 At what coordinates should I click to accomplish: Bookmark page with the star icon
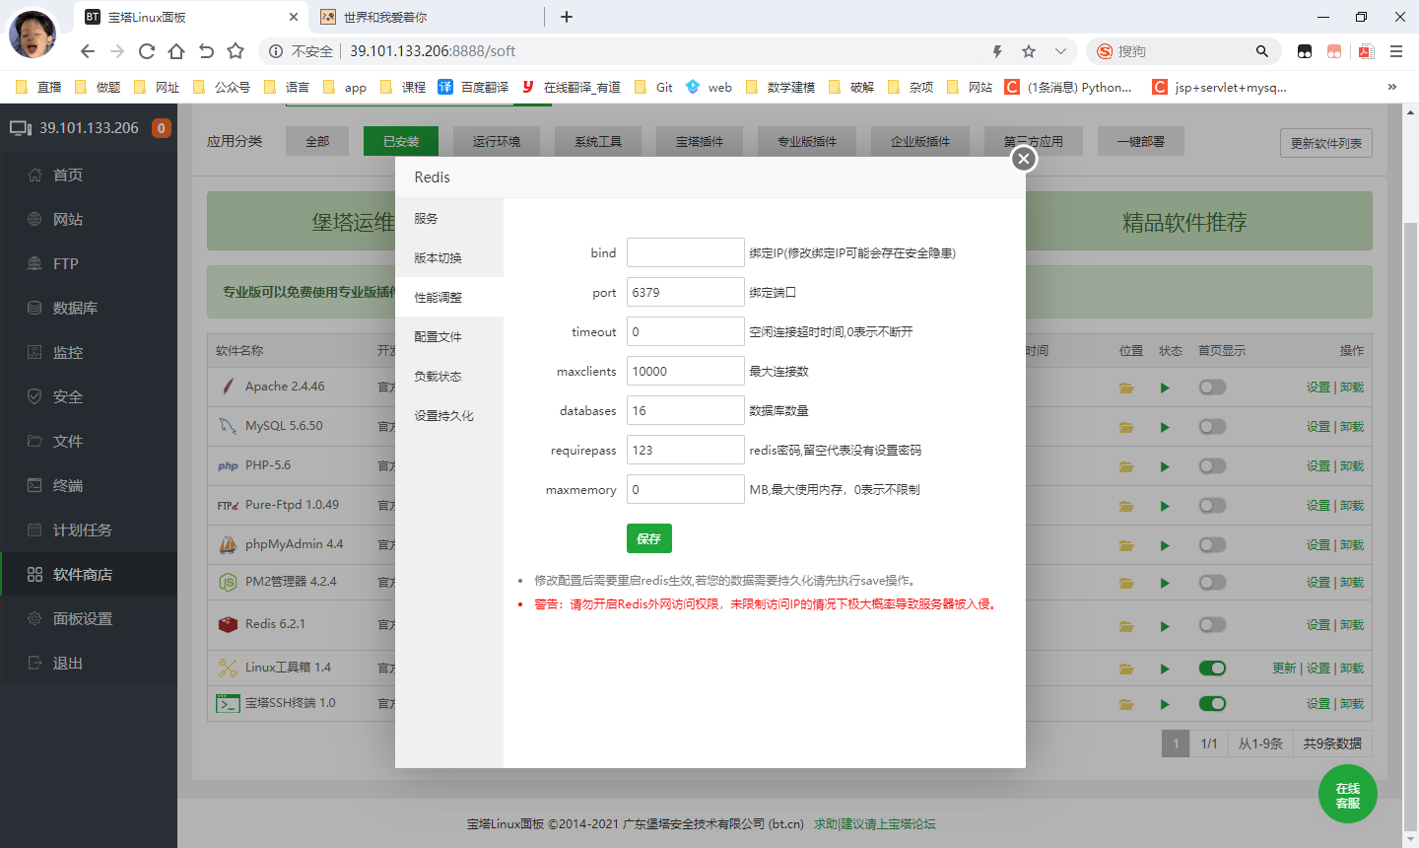1029,51
